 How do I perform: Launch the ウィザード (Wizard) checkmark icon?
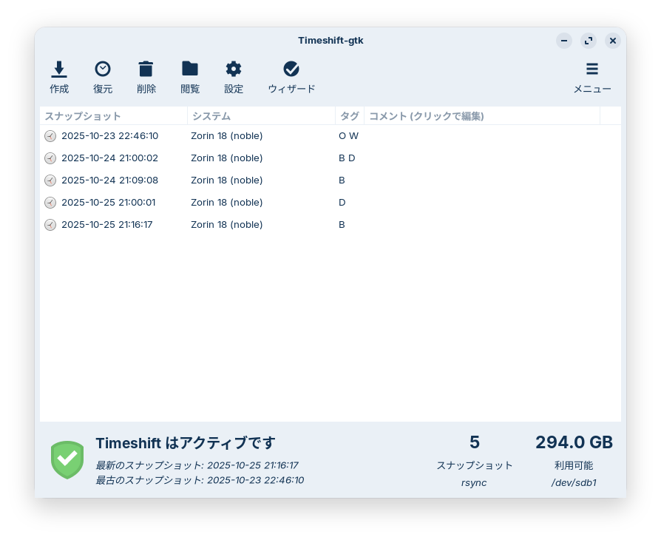point(291,70)
